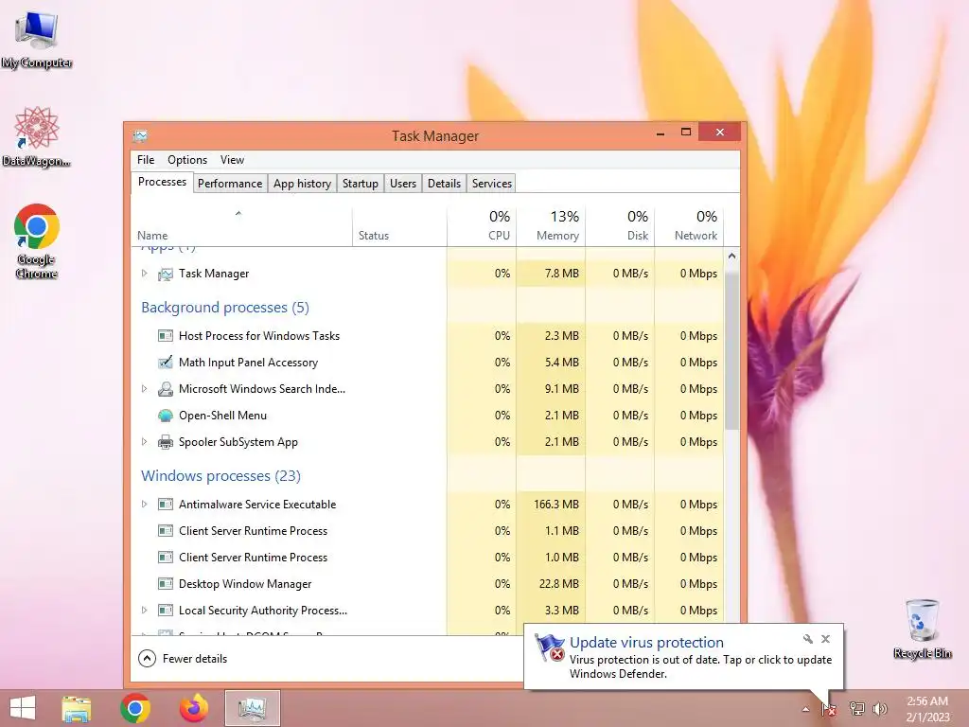Select the Google Chrome desktop shortcut
Viewport: 969px width, 727px height.
click(x=37, y=240)
